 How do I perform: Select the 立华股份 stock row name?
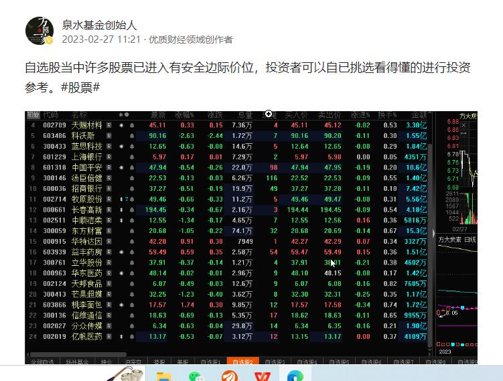point(86,263)
